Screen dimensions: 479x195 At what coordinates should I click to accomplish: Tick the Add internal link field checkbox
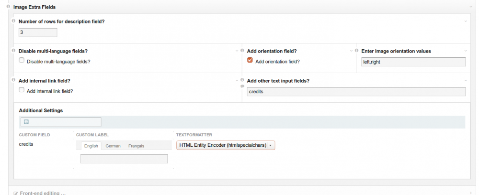[x=22, y=90]
